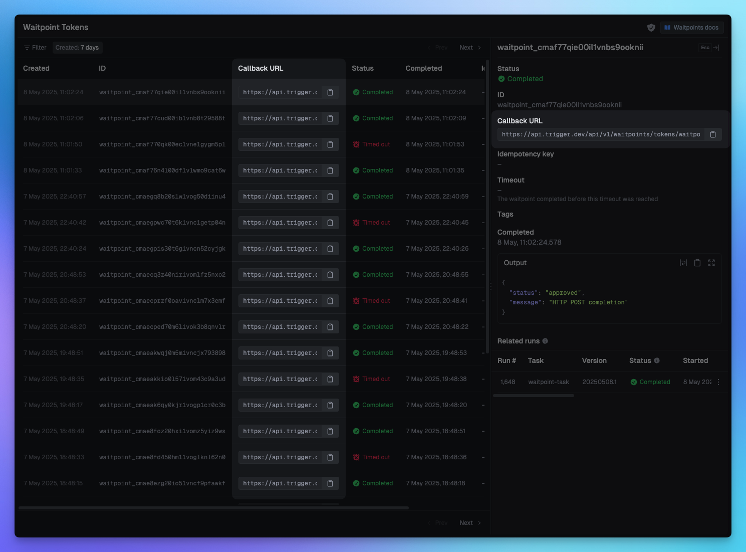Viewport: 746px width, 552px height.
Task: Click the Run # 1,648 cell
Action: point(508,382)
